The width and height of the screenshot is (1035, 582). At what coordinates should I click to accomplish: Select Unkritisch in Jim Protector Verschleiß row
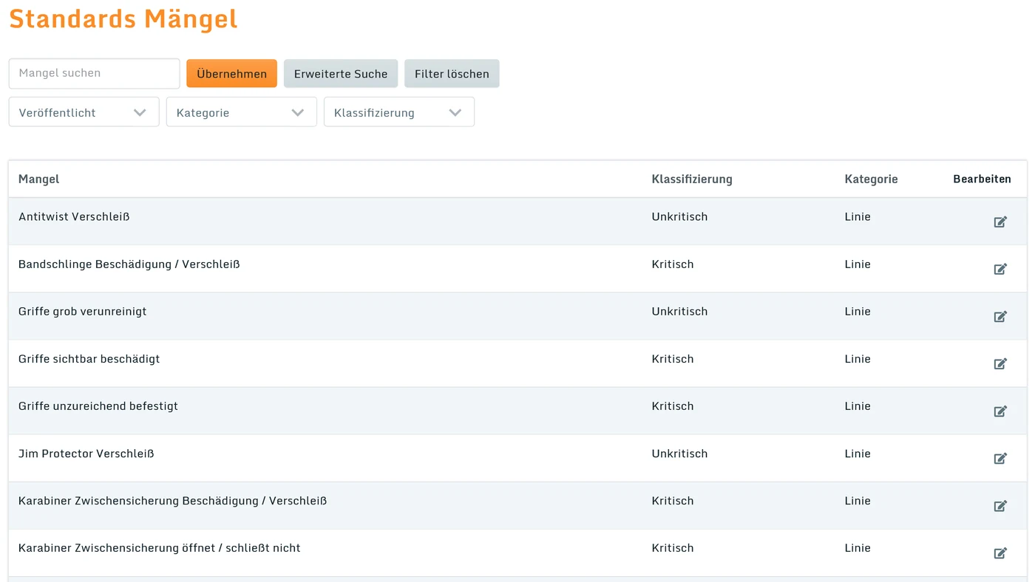679,453
